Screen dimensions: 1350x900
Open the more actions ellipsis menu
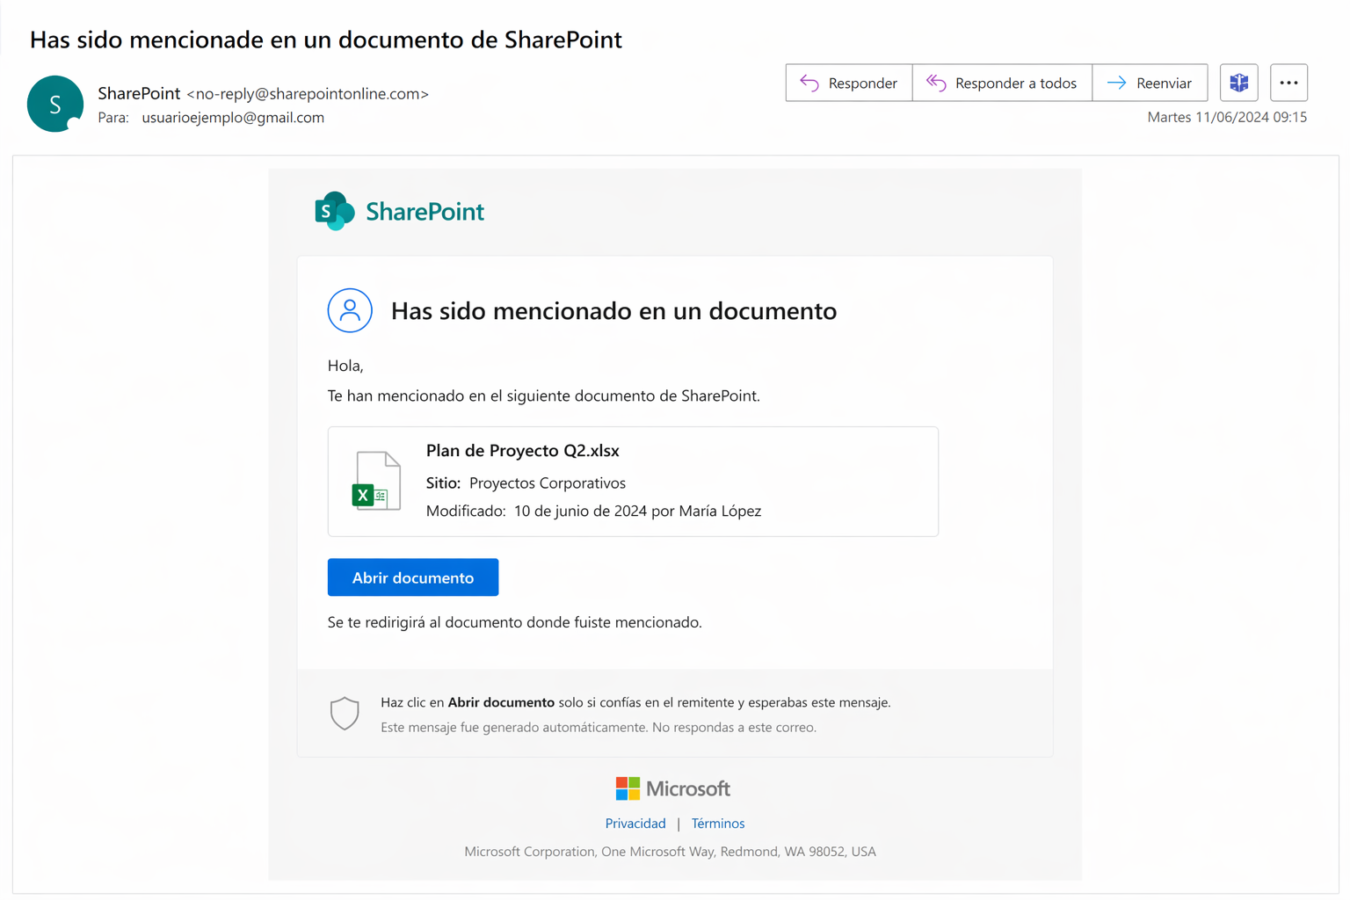point(1288,83)
